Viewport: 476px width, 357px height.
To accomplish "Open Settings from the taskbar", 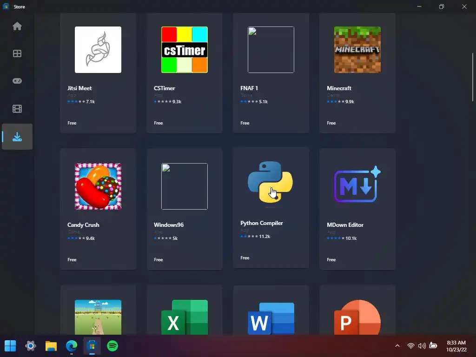I will (x=31, y=346).
